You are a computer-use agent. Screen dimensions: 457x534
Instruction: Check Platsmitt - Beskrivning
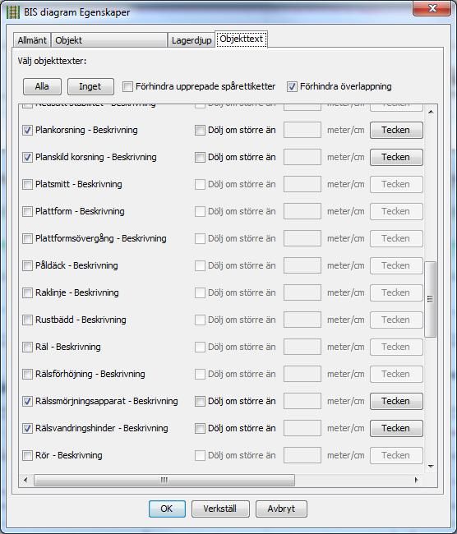pyautogui.click(x=27, y=184)
